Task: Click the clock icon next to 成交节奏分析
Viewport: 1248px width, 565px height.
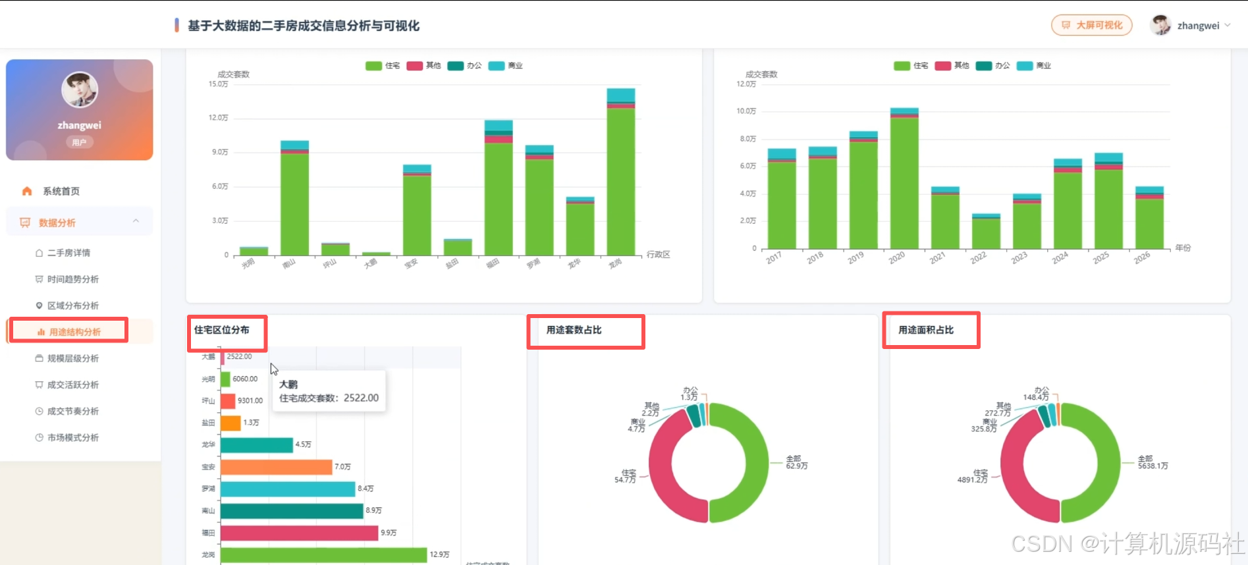Action: click(39, 411)
